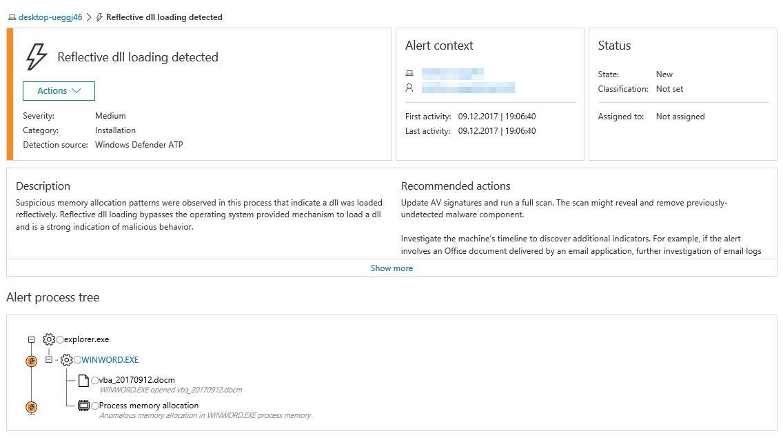Viewport: 783px width, 438px height.
Task: Click the WINWORD.EXE gear process icon
Action: pyautogui.click(x=66, y=360)
